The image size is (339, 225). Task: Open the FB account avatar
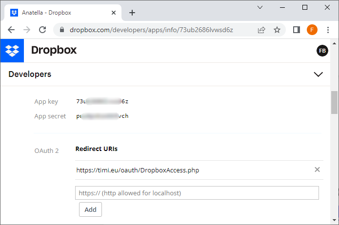coord(322,51)
